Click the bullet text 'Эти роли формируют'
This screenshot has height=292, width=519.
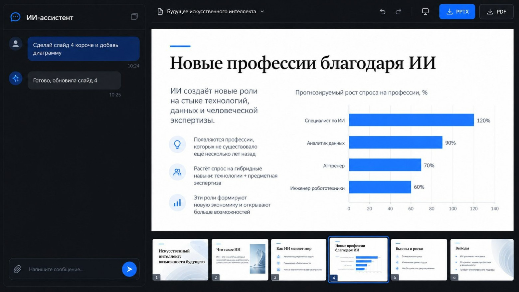click(x=232, y=205)
